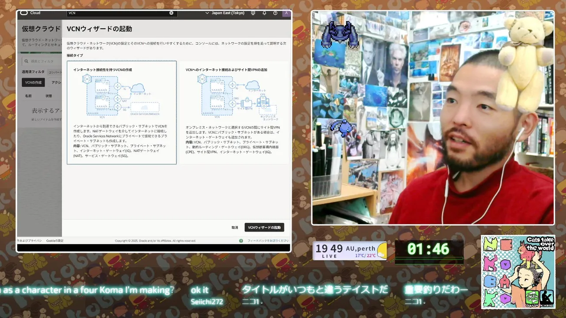
Task: Open the help question-mark icon in header
Action: click(275, 13)
